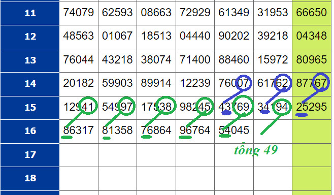The image size is (334, 195).
Task: Click the green text tổng 49
Action: (256, 150)
